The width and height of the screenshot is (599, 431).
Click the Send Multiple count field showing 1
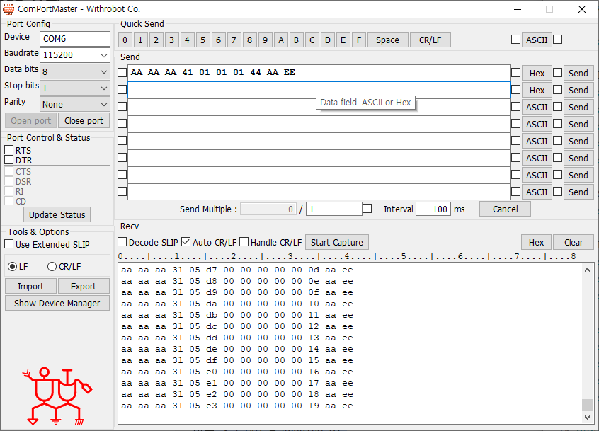334,209
